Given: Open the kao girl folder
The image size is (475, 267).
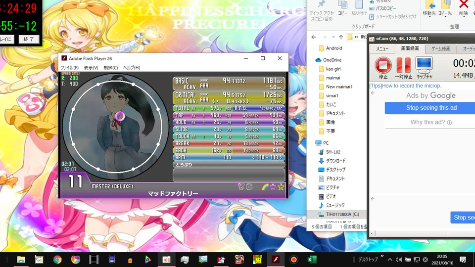Looking at the screenshot, I should click(333, 69).
